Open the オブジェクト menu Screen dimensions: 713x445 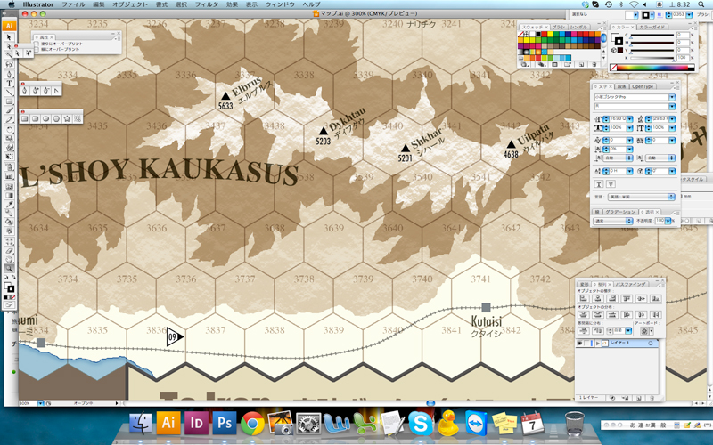129,4
